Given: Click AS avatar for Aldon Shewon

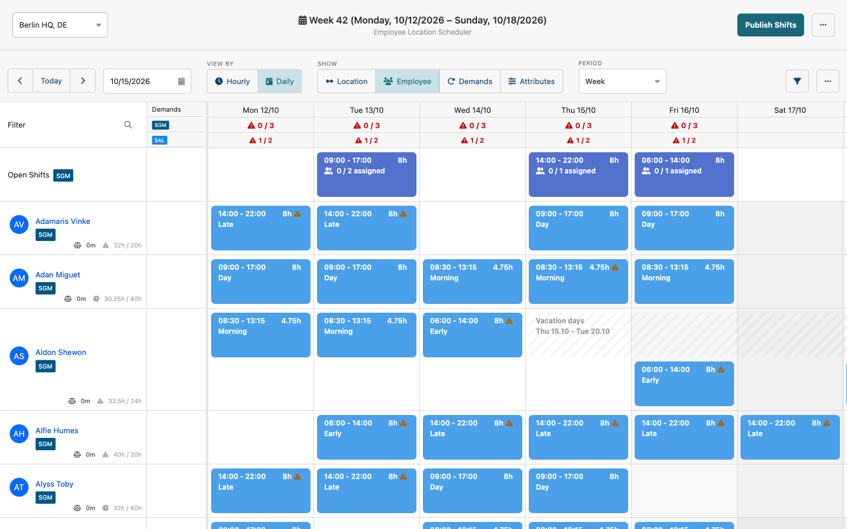Looking at the screenshot, I should 19,356.
